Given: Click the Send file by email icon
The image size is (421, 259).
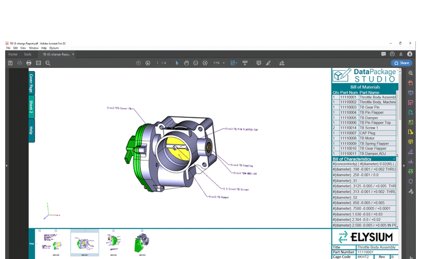Looking at the screenshot, I should [38, 63].
